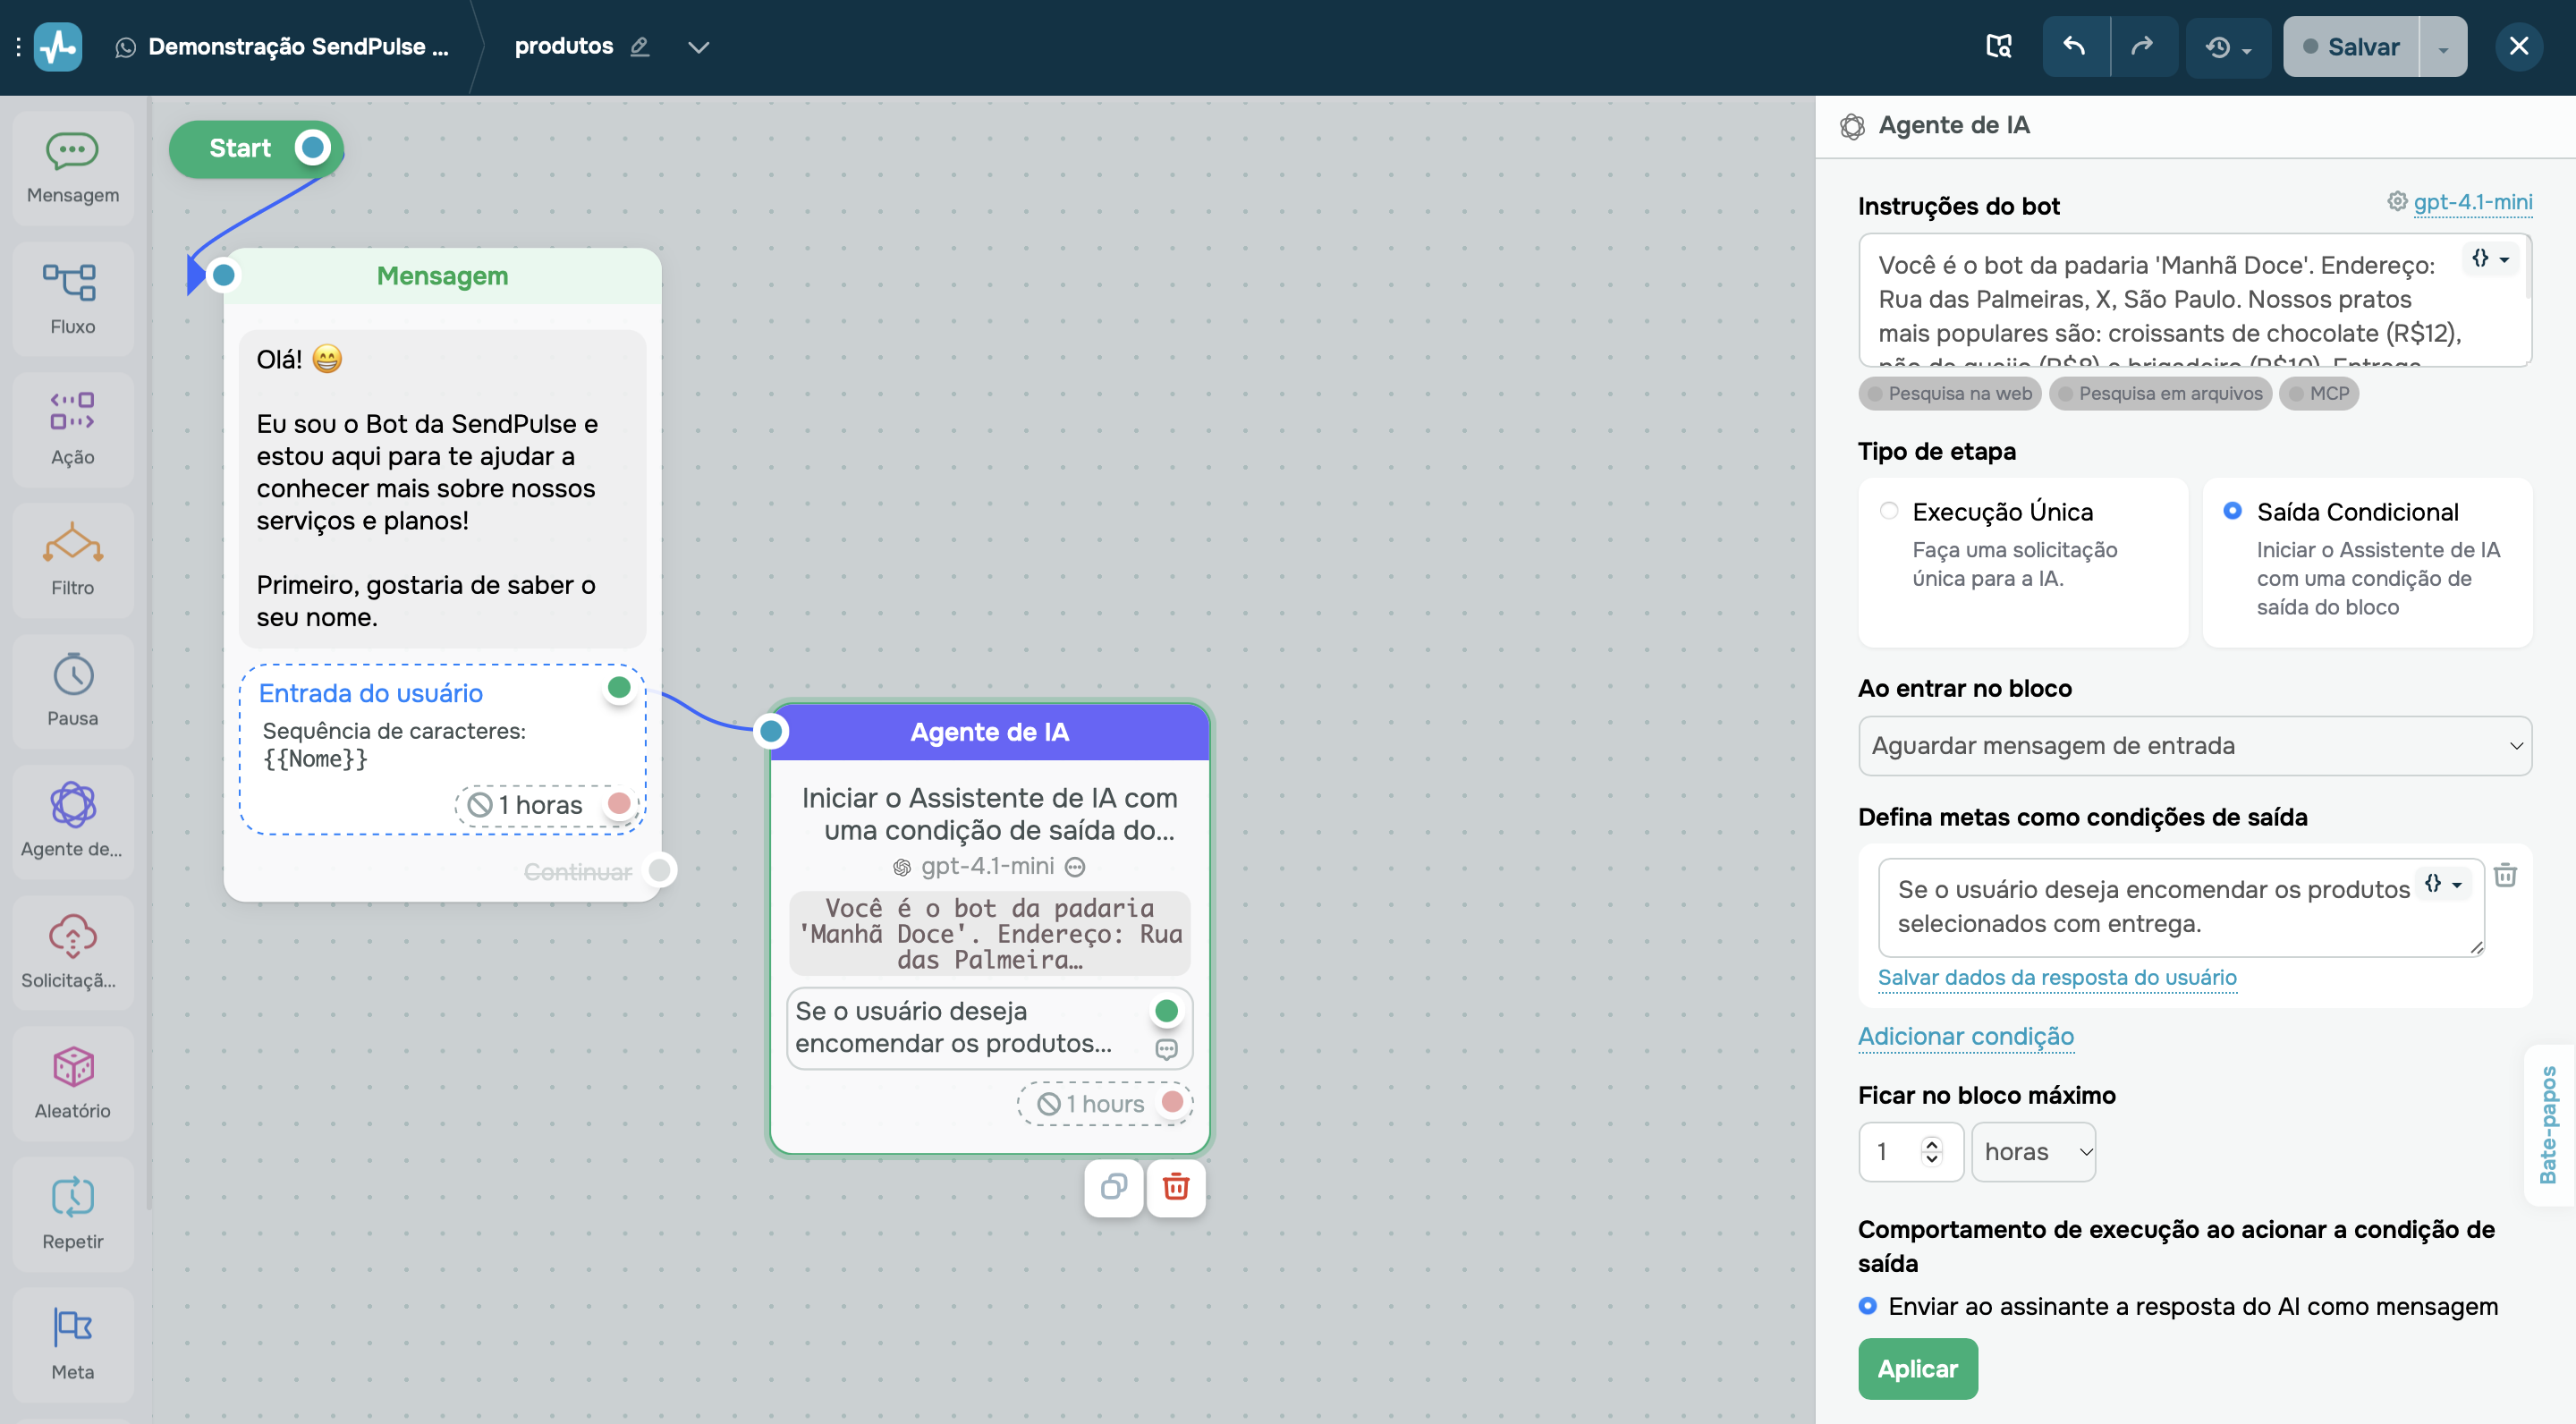Click the condition row in Agente block

989,1028
